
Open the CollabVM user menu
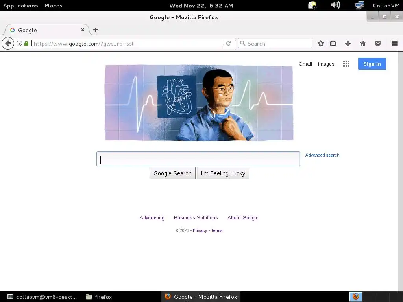point(386,6)
